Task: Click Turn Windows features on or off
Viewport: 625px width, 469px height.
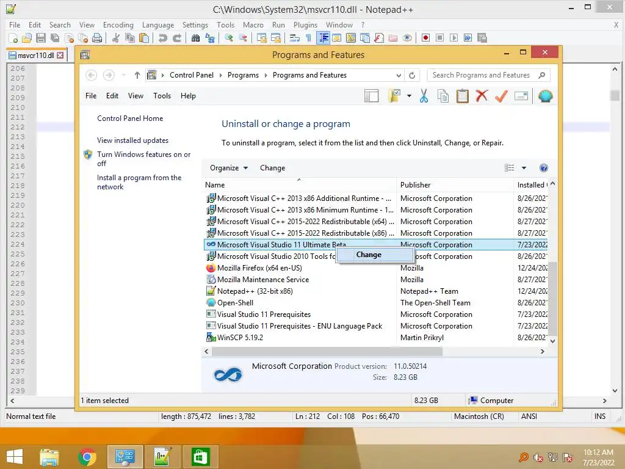Action: (143, 159)
